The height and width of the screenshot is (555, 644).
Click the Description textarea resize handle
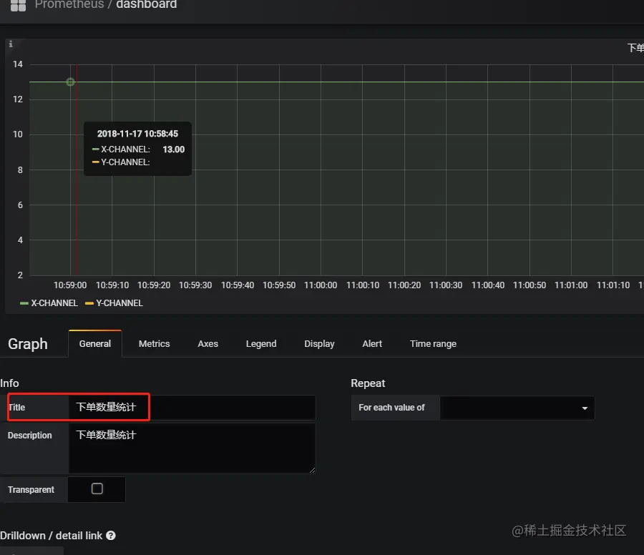(312, 470)
